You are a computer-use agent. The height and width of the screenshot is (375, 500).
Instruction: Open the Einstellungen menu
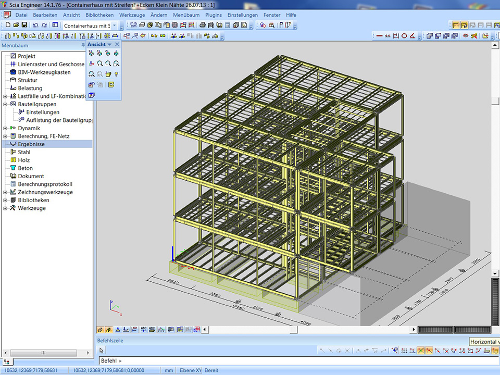pos(242,15)
